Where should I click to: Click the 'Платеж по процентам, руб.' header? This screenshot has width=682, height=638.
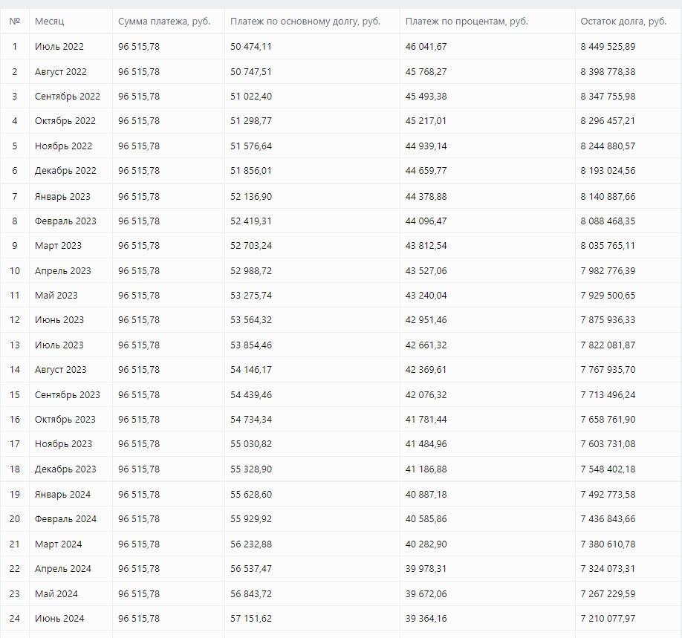point(467,21)
